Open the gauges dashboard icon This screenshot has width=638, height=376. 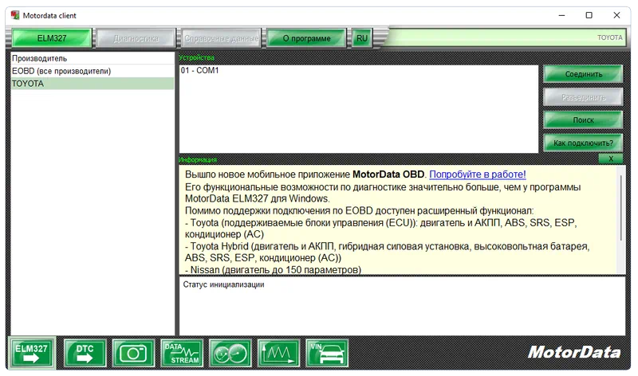point(230,353)
